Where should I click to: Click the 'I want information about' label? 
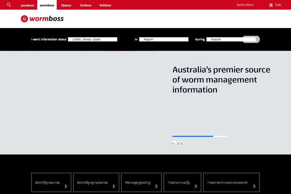click(x=49, y=39)
